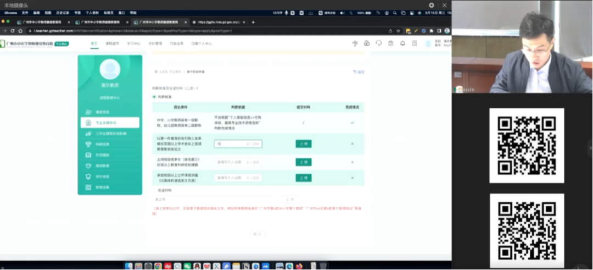Switch to the 首页 navigation tab
Image resolution: width=593 pixels, height=270 pixels.
pos(94,43)
